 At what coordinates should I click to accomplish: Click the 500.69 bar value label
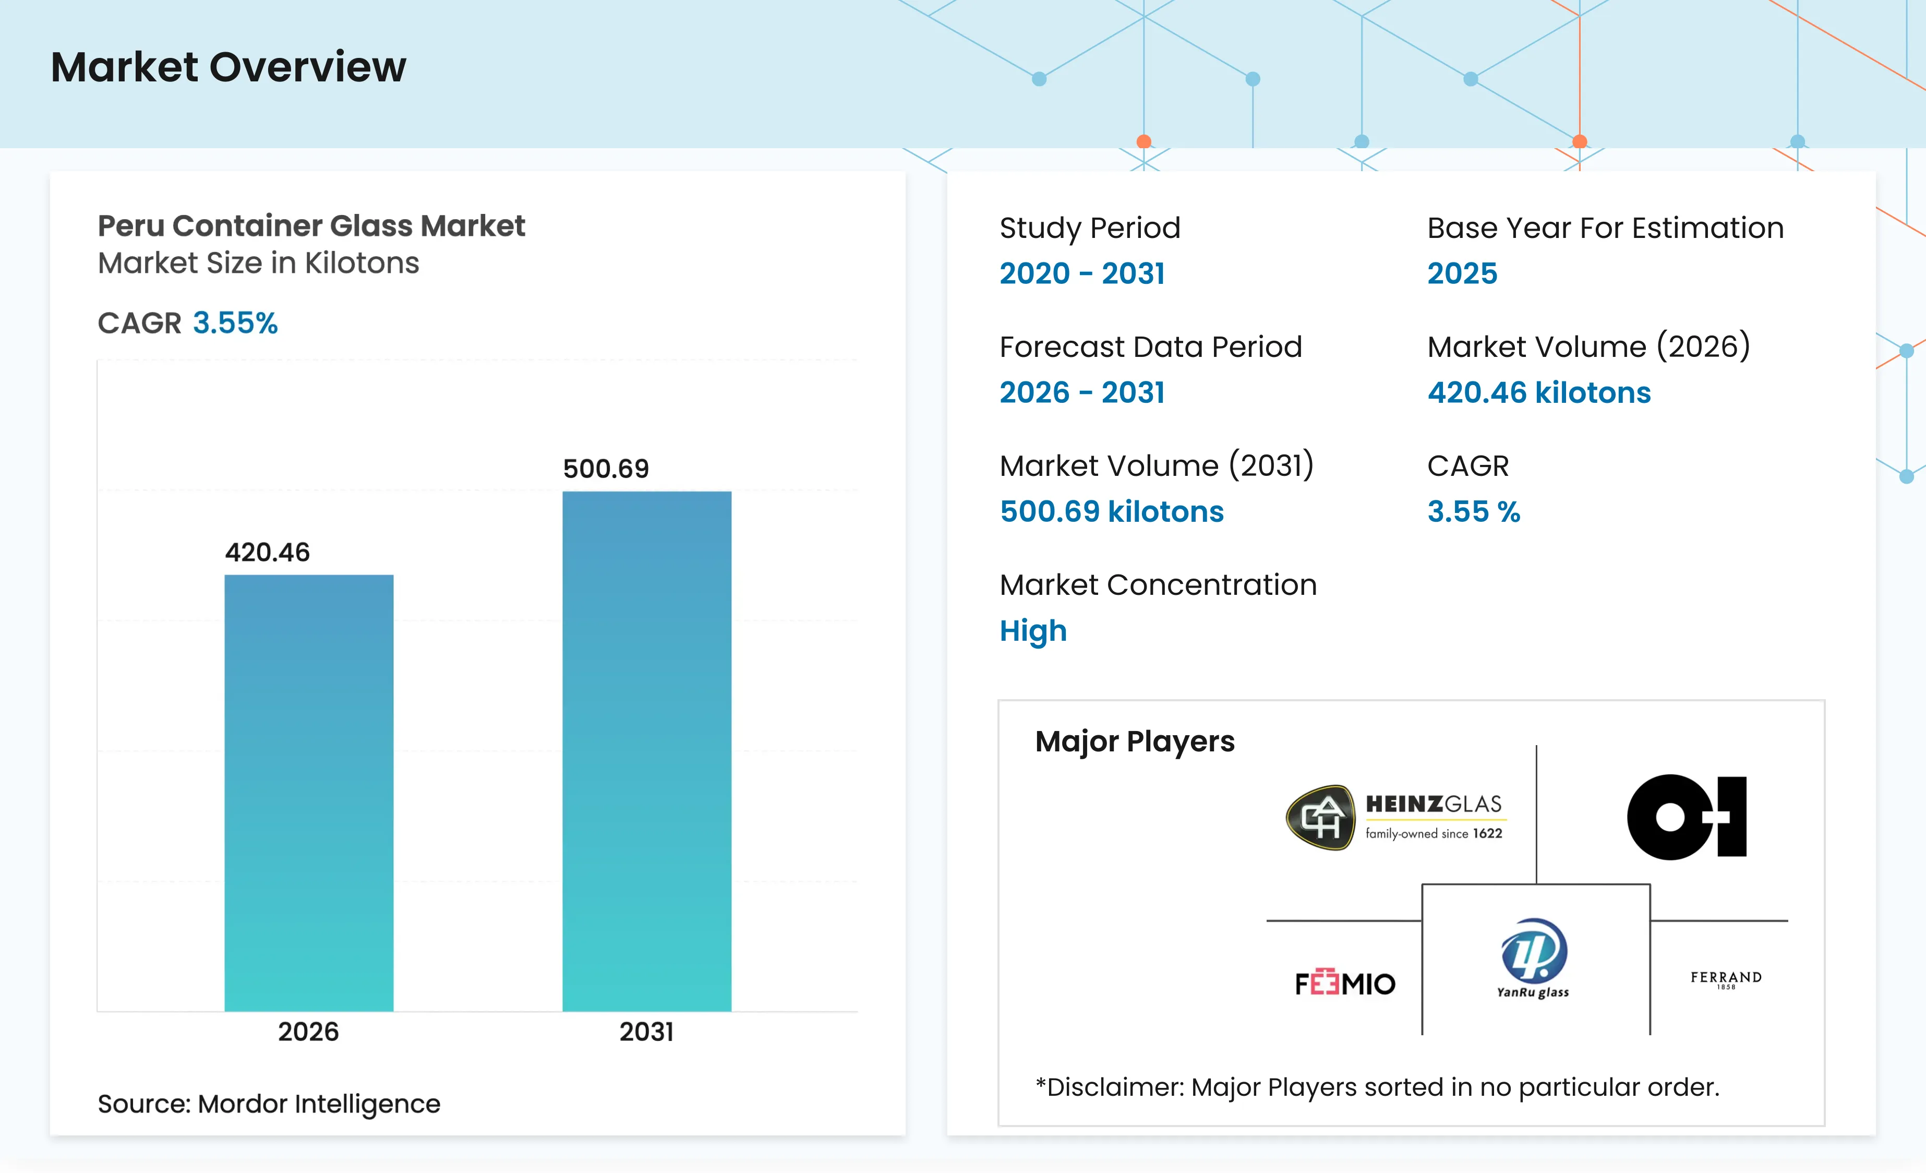(606, 469)
